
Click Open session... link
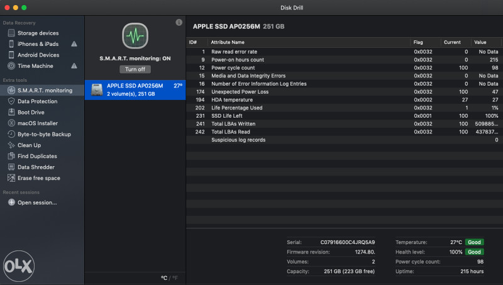coord(37,203)
